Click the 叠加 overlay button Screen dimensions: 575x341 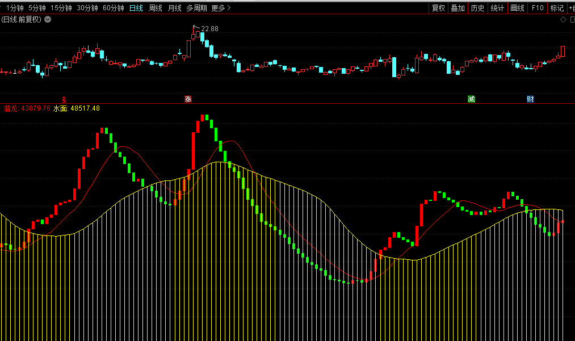click(x=458, y=8)
